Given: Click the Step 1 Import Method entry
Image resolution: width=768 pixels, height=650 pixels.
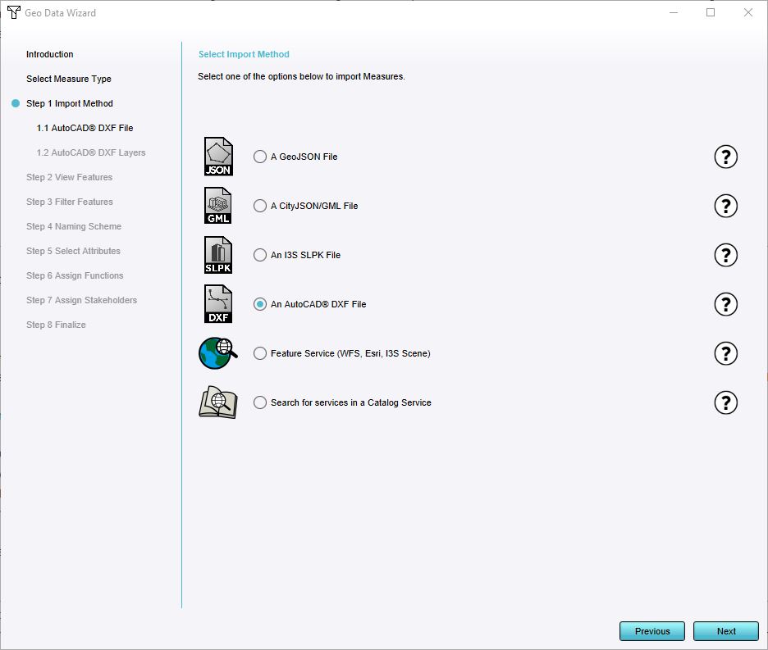Looking at the screenshot, I should tap(69, 103).
